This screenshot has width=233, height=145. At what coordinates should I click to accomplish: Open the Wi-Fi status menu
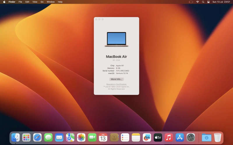click(x=197, y=2)
